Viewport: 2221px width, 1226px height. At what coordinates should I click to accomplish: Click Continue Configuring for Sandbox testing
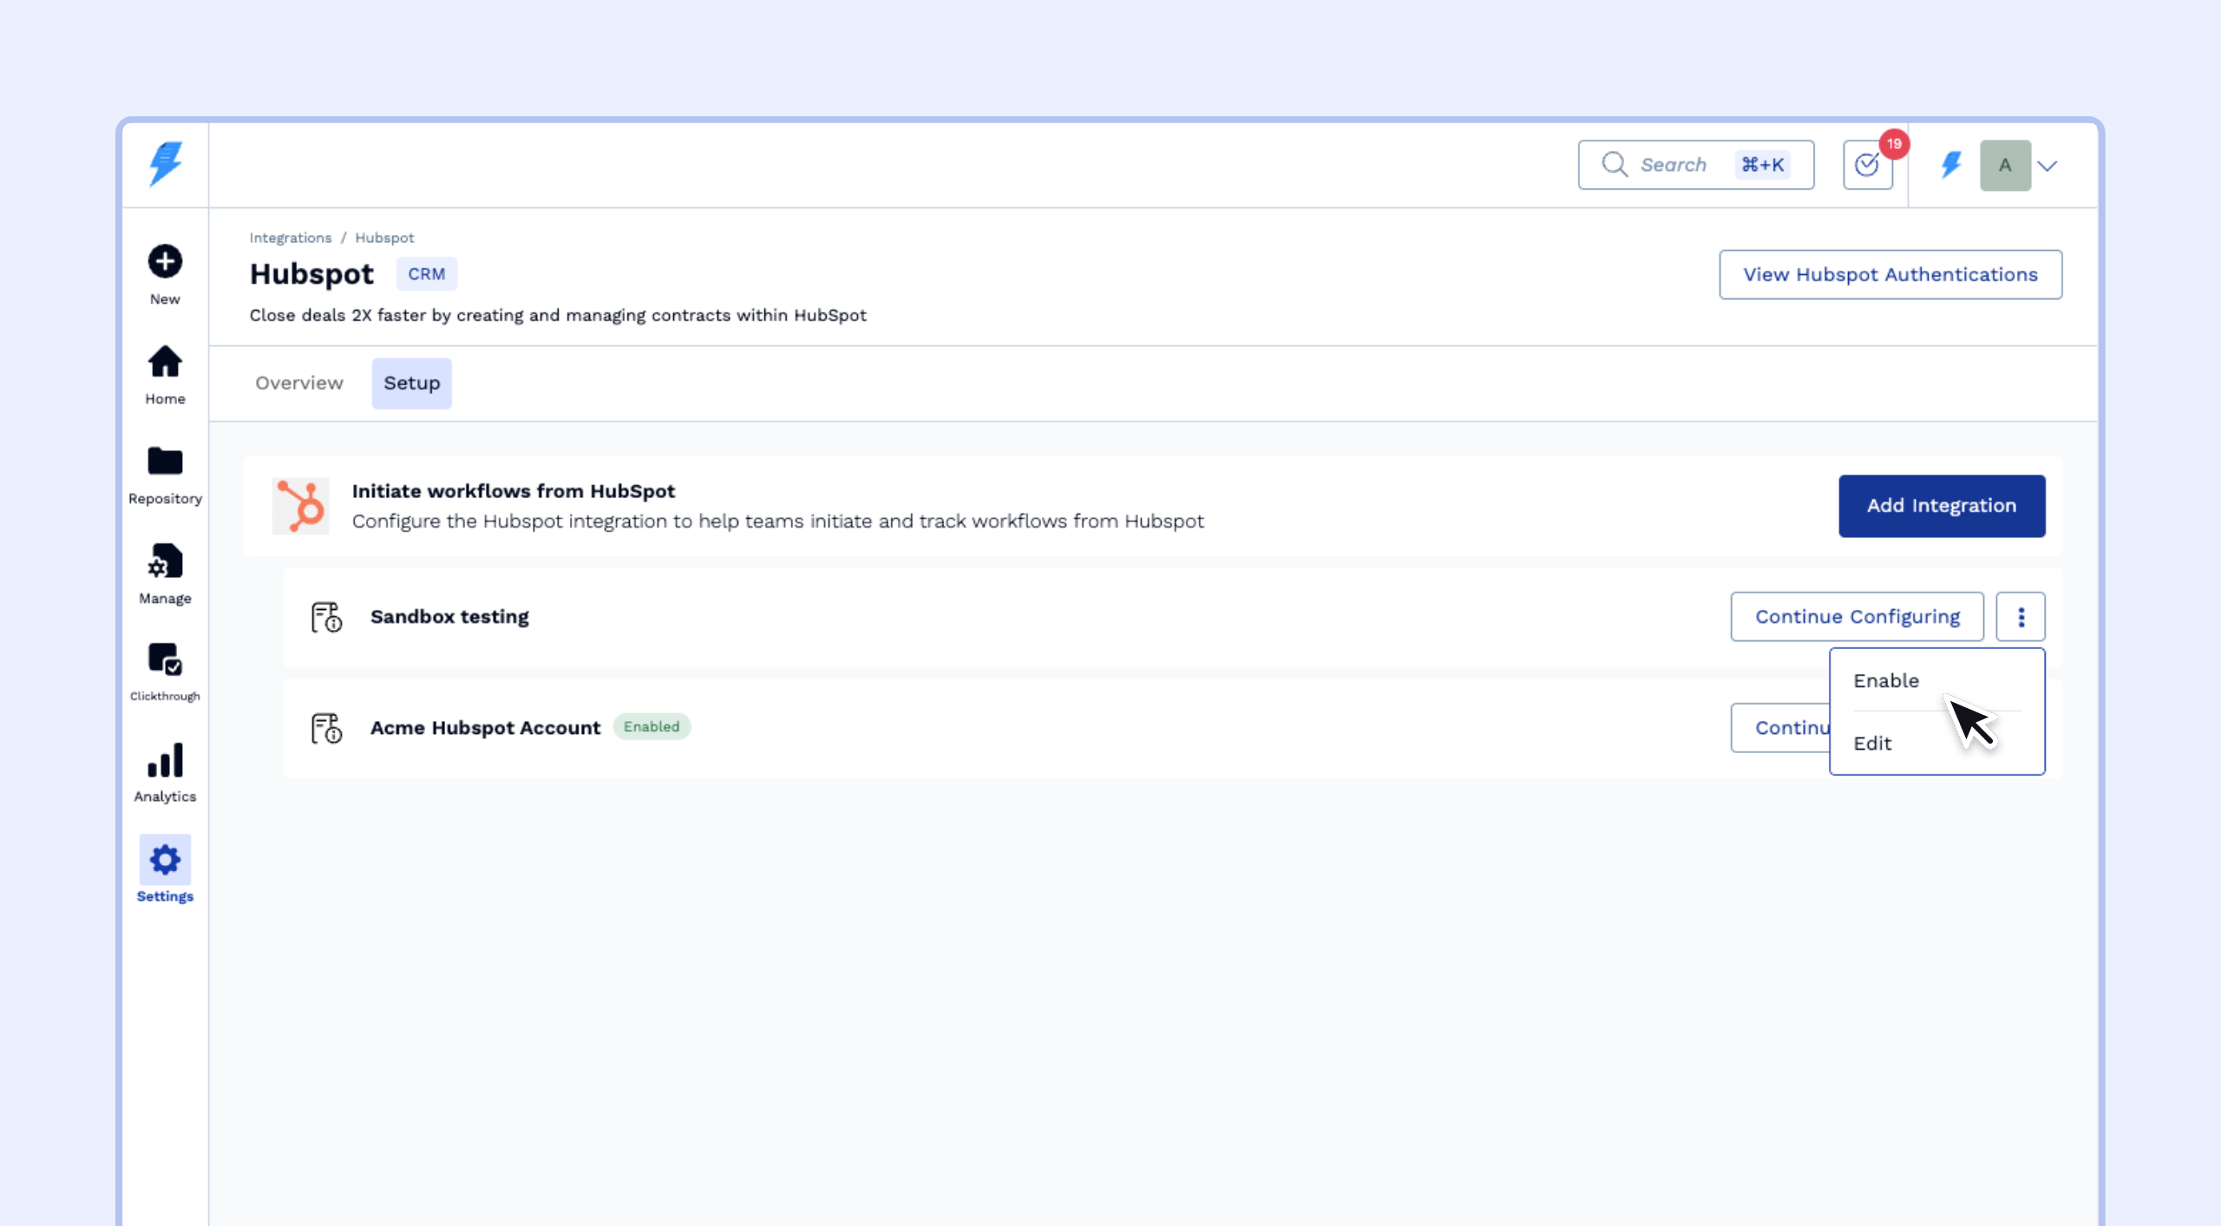tap(1857, 617)
